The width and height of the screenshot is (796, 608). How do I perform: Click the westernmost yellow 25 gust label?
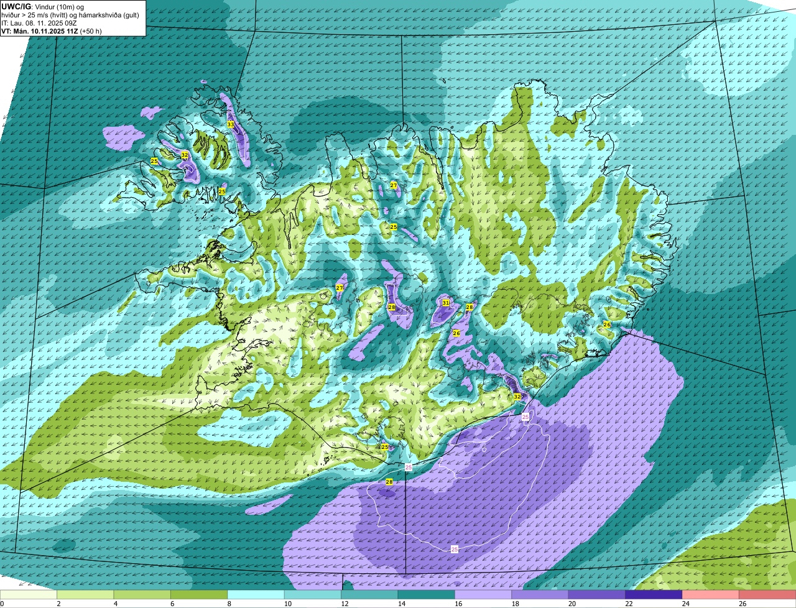pos(154,161)
